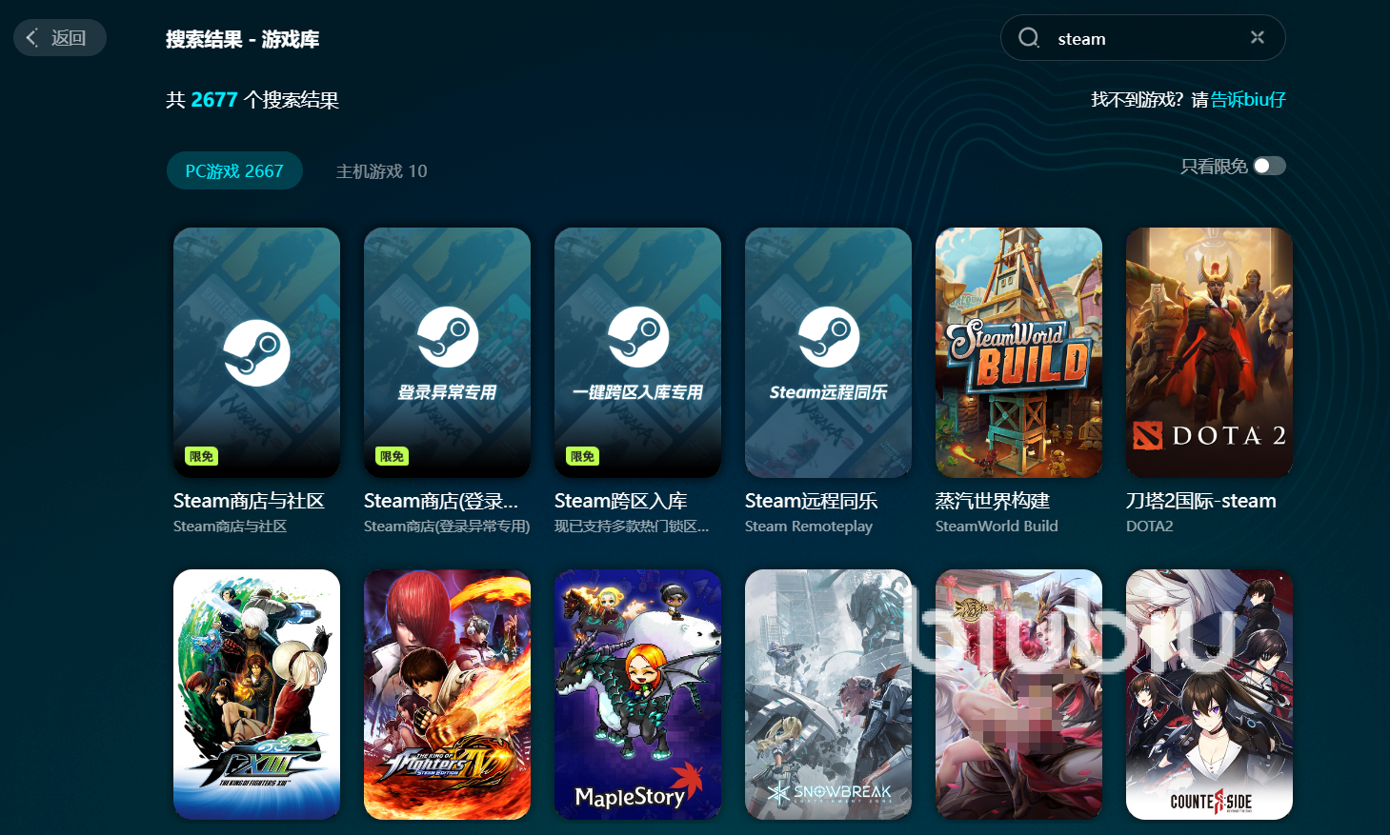Open the SteamWorld Build cover art

1018,352
